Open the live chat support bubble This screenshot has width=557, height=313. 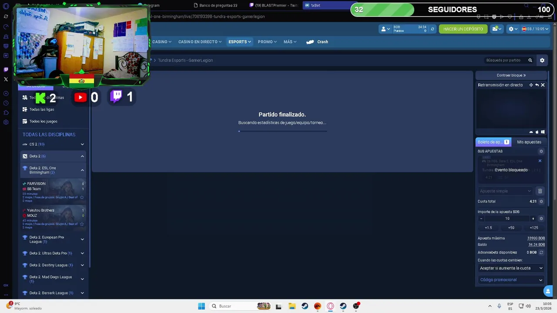pyautogui.click(x=548, y=291)
